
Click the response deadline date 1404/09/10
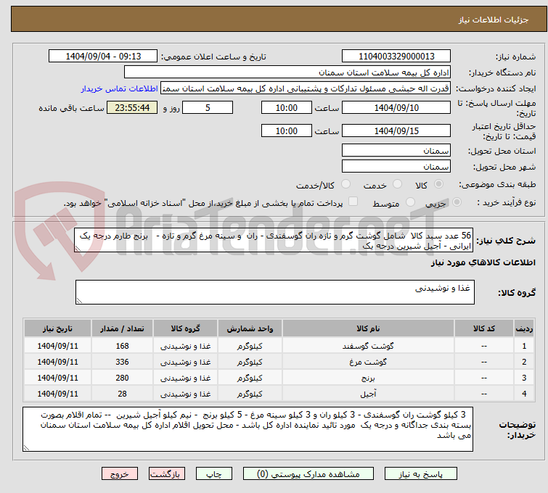[x=396, y=107]
